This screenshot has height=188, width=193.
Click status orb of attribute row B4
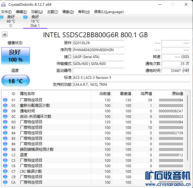point(5,133)
